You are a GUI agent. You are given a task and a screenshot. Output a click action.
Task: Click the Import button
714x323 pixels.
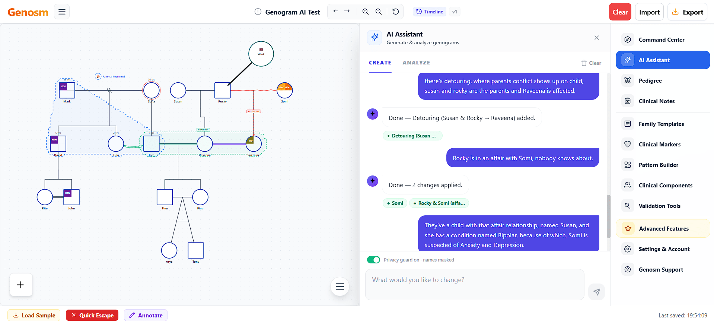(649, 12)
